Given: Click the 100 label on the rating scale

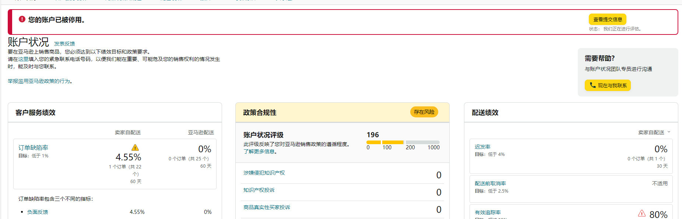Looking at the screenshot, I should (387, 147).
